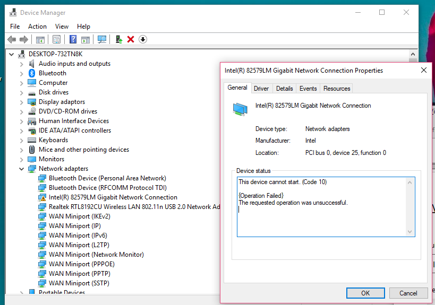Click network adapter icon in Properties dialog
Image resolution: width=435 pixels, height=305 pixels.
[240, 109]
